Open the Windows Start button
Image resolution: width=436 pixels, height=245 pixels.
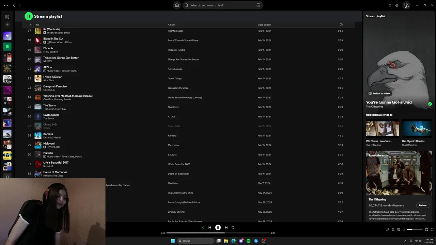click(x=173, y=241)
